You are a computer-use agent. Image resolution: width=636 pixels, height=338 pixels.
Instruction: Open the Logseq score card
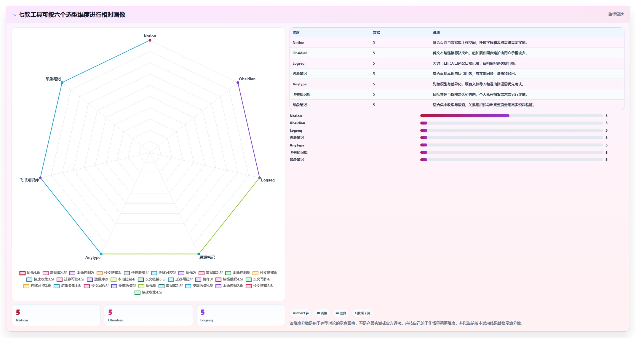click(x=241, y=315)
